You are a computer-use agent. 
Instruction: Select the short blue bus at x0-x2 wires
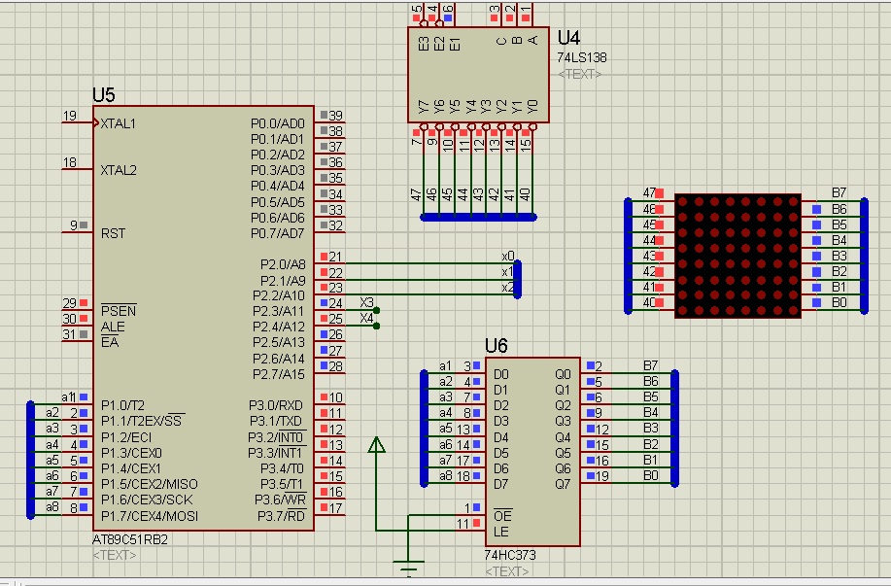(518, 279)
